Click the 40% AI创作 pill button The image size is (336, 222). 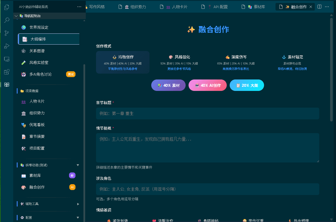(x=207, y=85)
